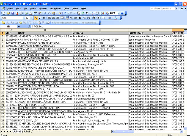Expand the 100% zoom dropdown
This screenshot has height=136, width=190.
[118, 13]
